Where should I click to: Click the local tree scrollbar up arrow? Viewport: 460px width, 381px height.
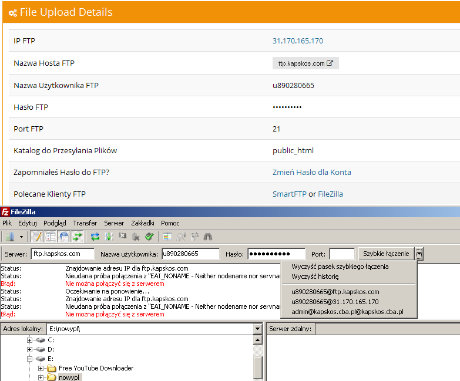tap(257, 340)
